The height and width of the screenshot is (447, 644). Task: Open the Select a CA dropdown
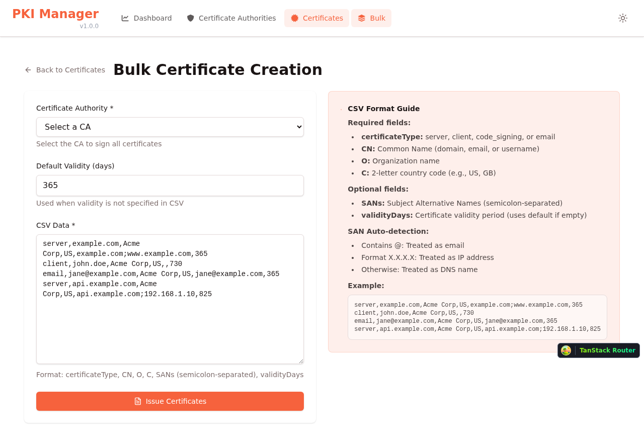coord(170,127)
